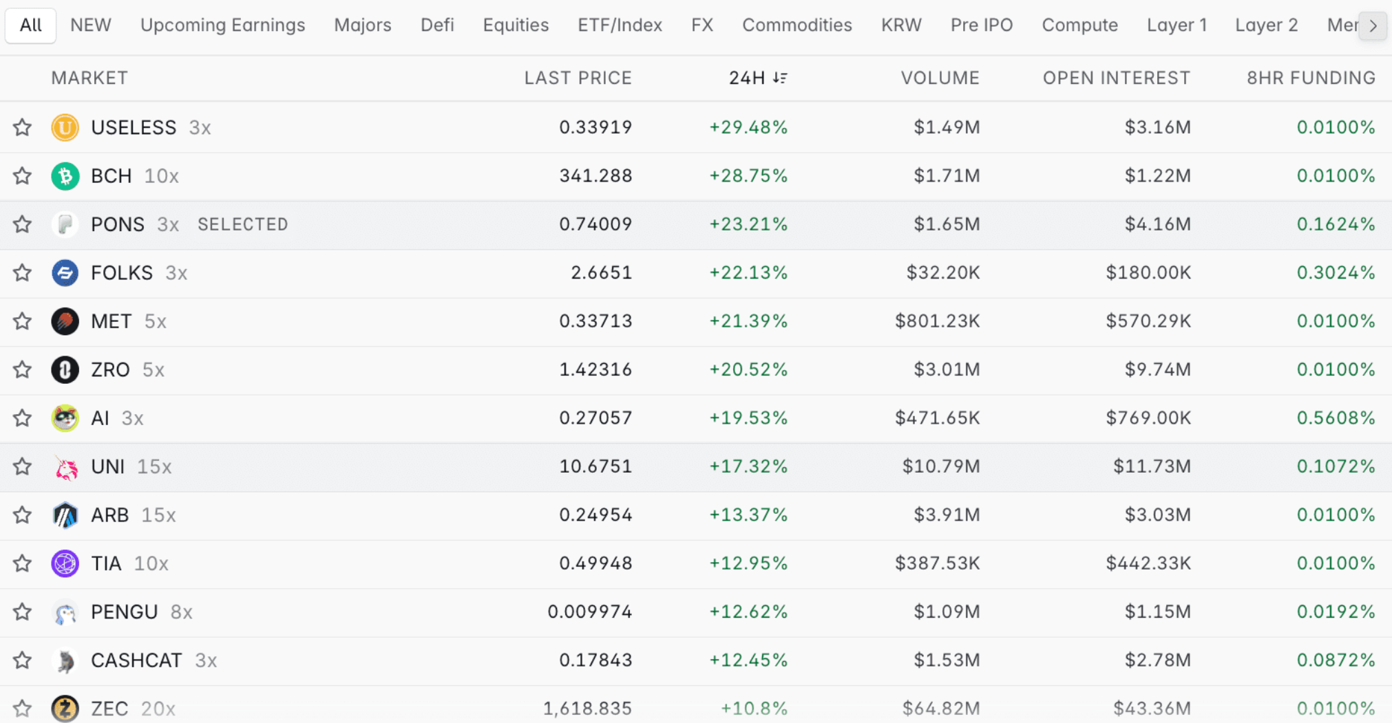The width and height of the screenshot is (1392, 723).
Task: Favorite PONS with its star
Action: point(22,224)
